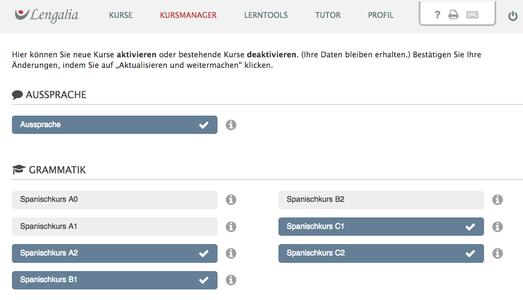
Task: Show info for Aussprache course
Action: click(231, 125)
